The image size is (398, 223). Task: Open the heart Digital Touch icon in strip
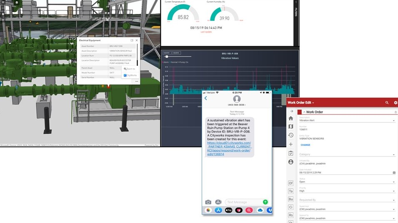[239, 210]
